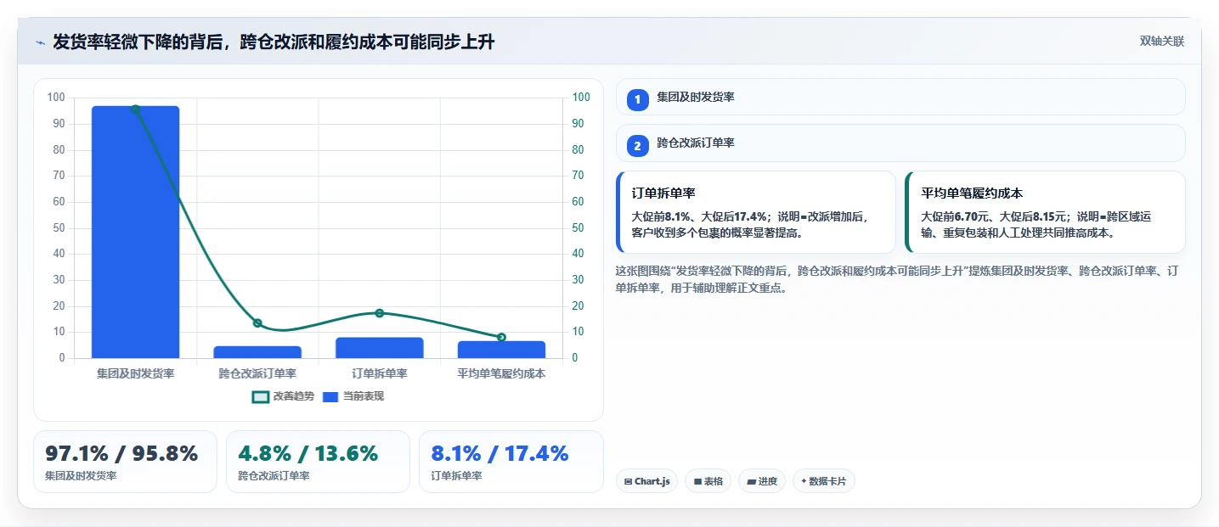Click the 8.1% / 17.4% metric card
Screen dimensions: 1219x527
(x=511, y=462)
